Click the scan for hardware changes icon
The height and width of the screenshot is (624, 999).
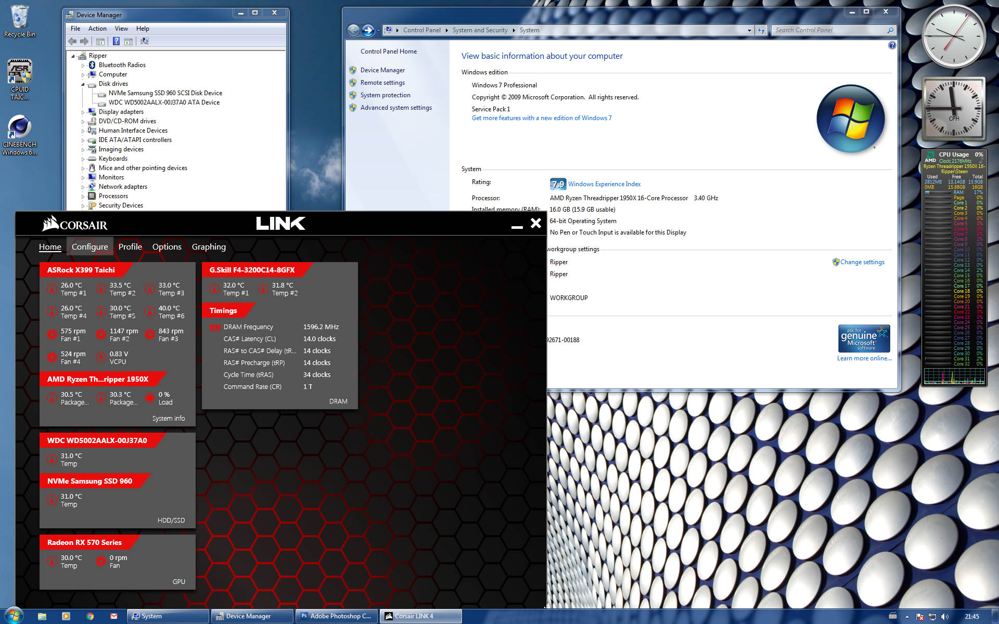coord(145,41)
